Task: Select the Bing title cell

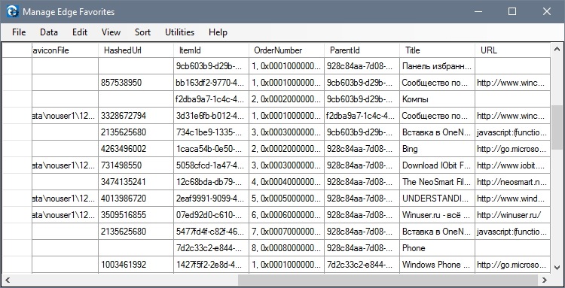Action: click(437, 149)
